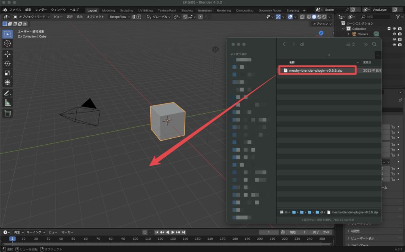Toggle show overlays button
The height and width of the screenshot is (252, 405).
pos(290,17)
